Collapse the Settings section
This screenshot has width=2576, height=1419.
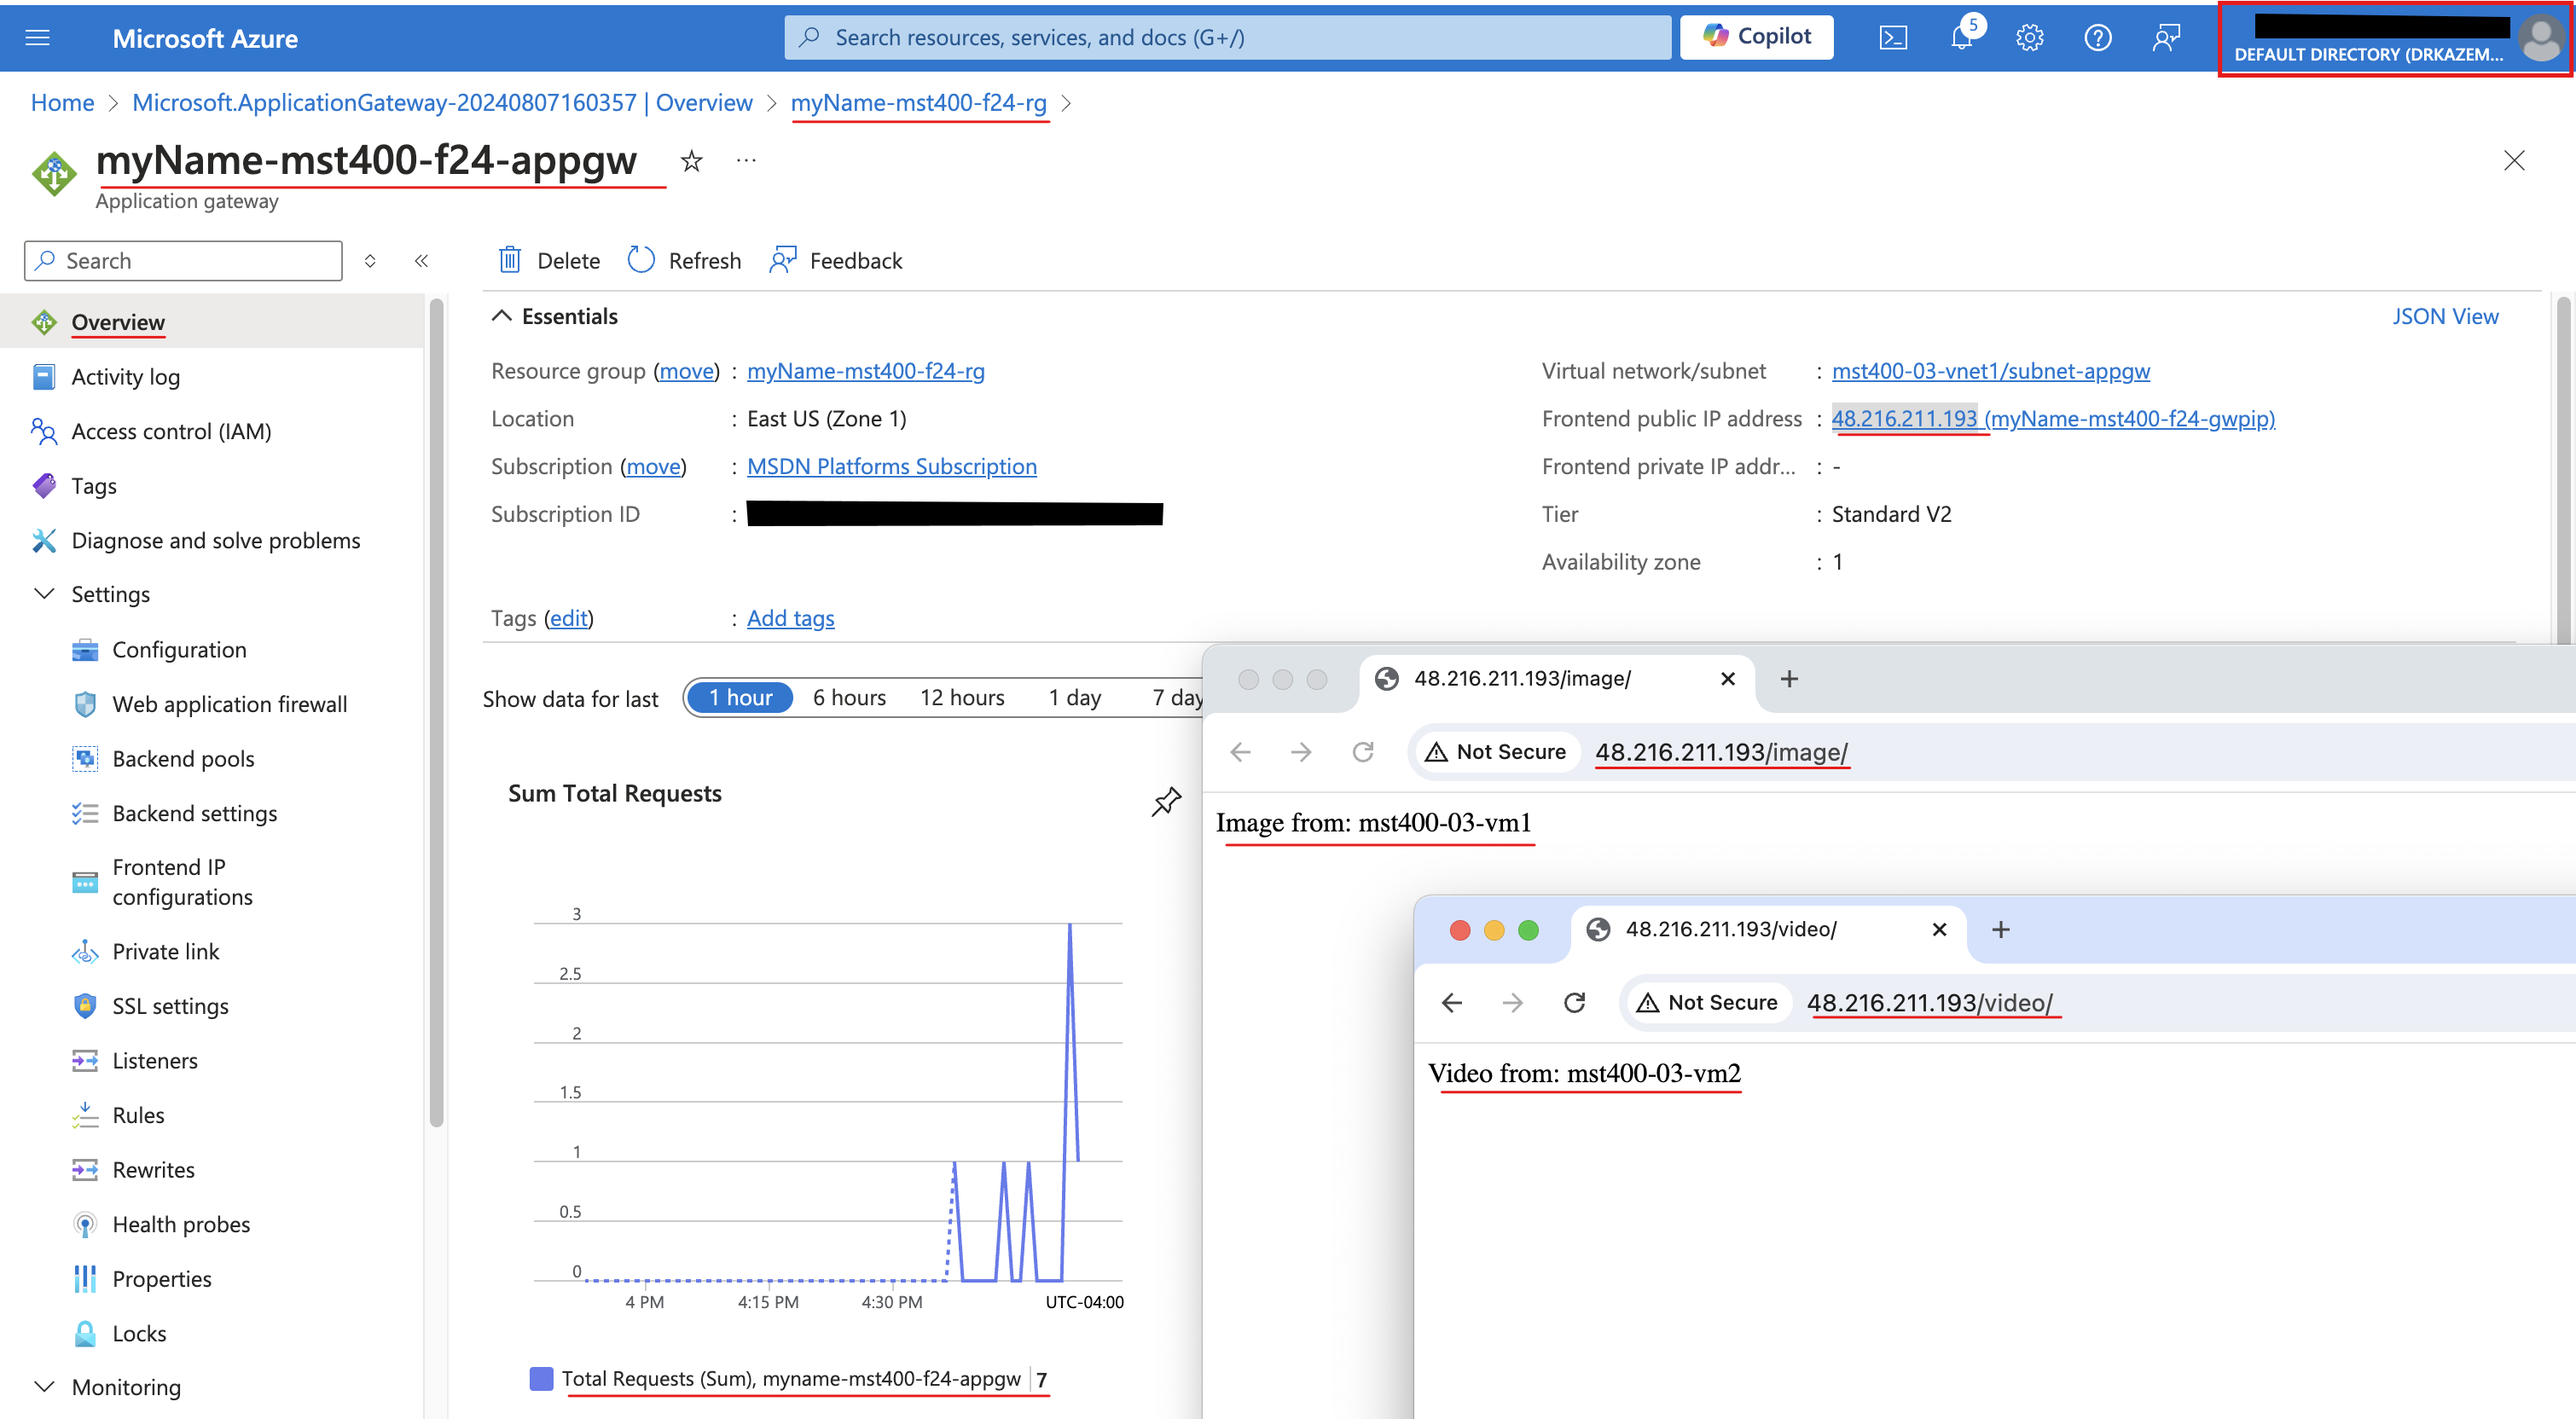[44, 594]
